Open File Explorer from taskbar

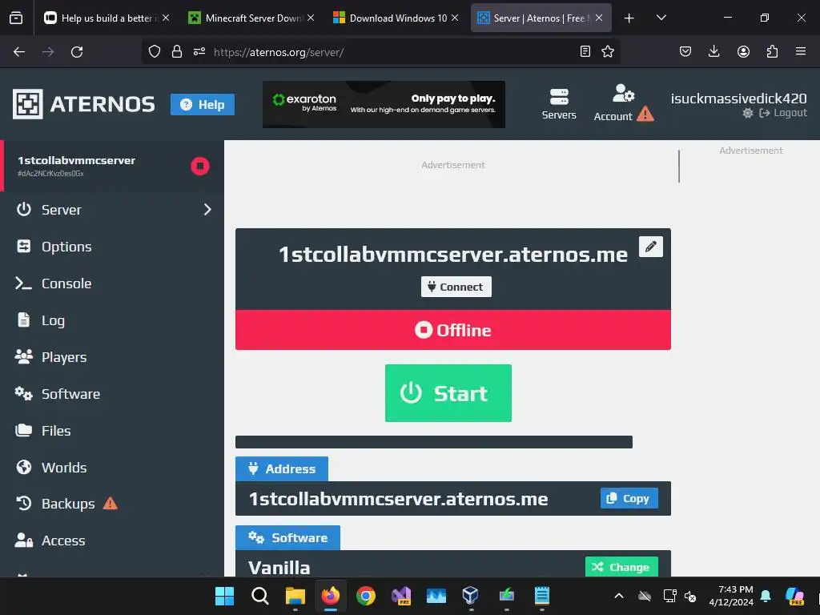[295, 596]
